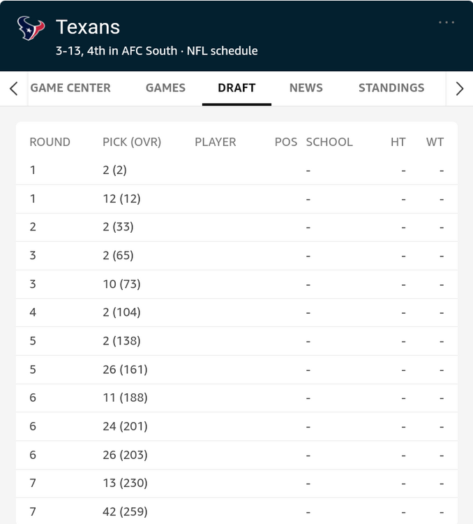
Task: Click the Pick (OVR) column header
Action: click(x=132, y=142)
